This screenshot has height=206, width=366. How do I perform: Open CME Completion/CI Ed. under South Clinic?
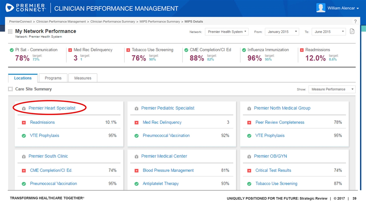[x=51, y=171]
